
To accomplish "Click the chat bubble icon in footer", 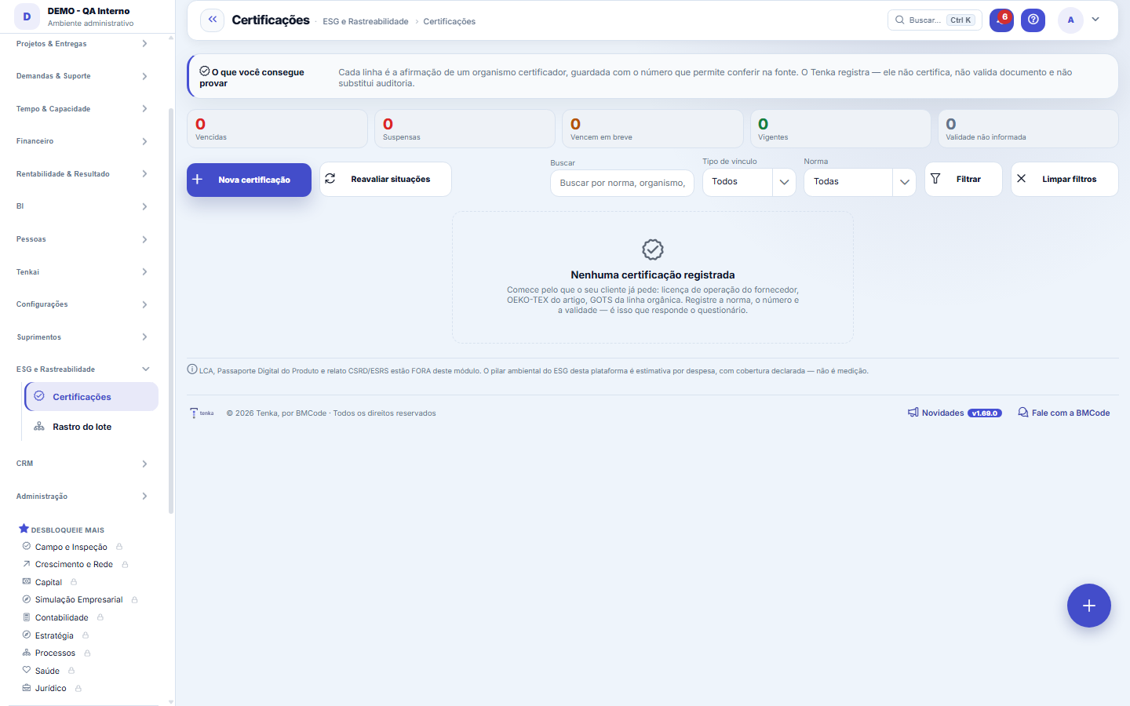I will click(x=1023, y=413).
